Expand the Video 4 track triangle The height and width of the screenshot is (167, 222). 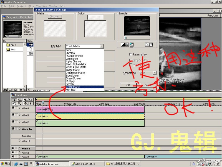(x=19, y=108)
